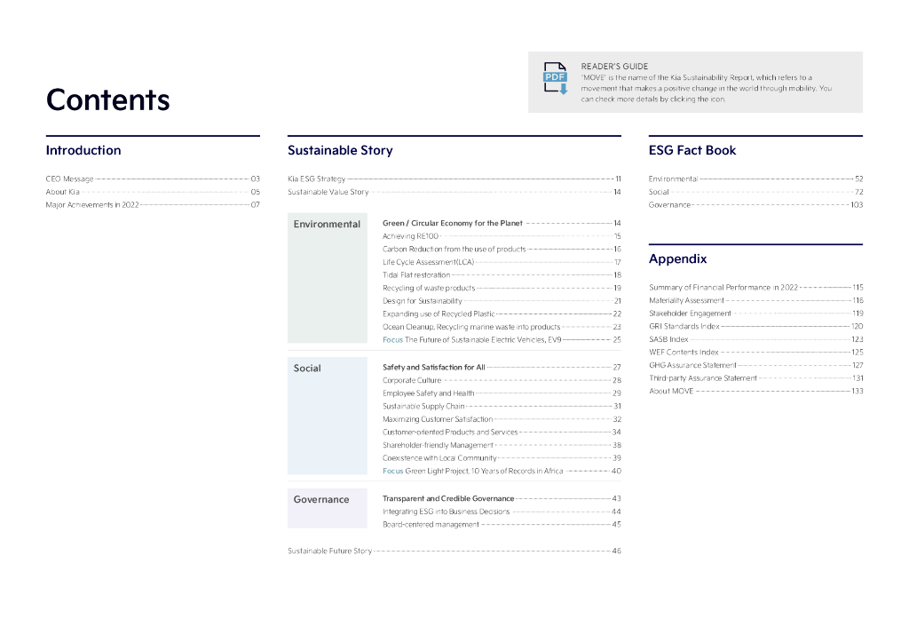Open Focus: Green Light Project entry
Image resolution: width=909 pixels, height=643 pixels.
tap(502, 471)
